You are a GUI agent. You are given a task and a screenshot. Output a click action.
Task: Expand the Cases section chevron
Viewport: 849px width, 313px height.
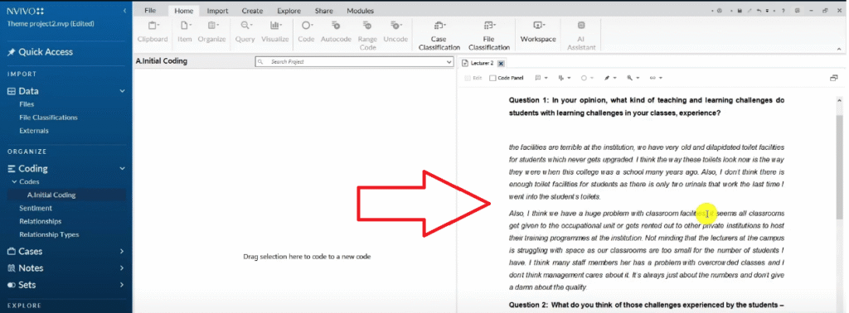coord(122,252)
